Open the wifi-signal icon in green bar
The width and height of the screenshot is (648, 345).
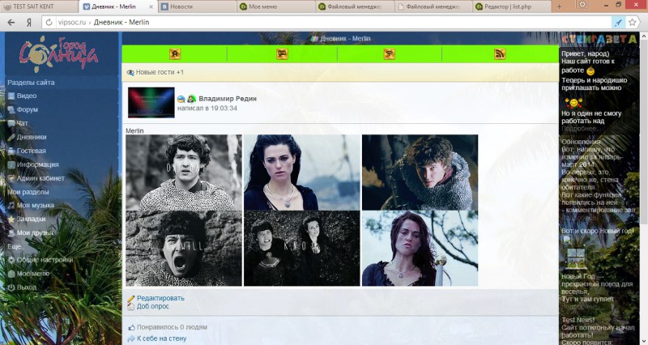(x=390, y=53)
